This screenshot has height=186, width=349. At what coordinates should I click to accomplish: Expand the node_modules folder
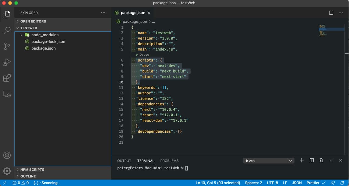tap(63, 35)
